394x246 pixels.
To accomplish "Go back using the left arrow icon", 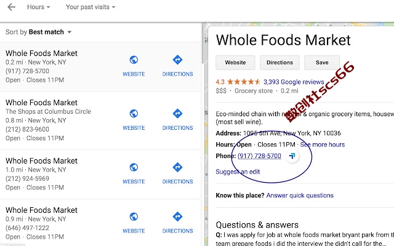I will (x=12, y=7).
